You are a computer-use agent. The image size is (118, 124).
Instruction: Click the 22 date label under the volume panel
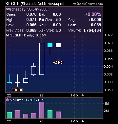[x=9, y=121]
